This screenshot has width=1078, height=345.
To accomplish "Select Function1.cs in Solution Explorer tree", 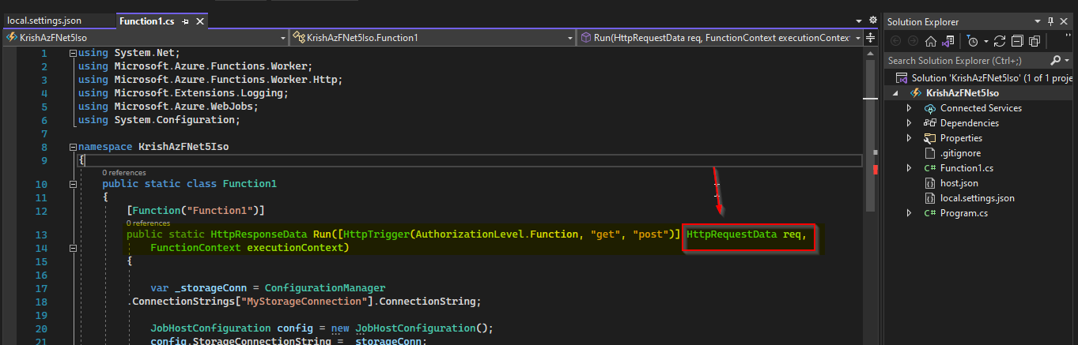I will pos(966,168).
